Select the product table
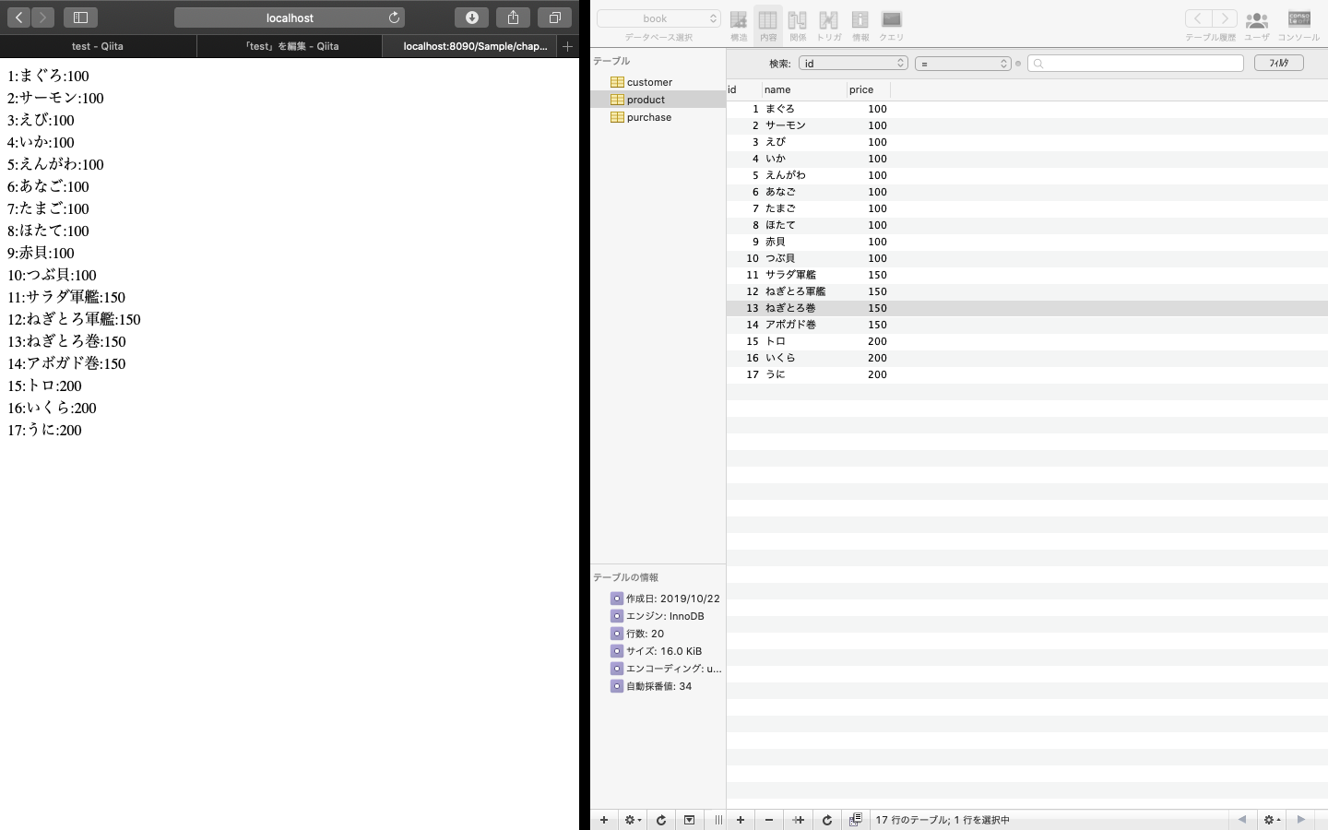The width and height of the screenshot is (1328, 830). pos(658,100)
